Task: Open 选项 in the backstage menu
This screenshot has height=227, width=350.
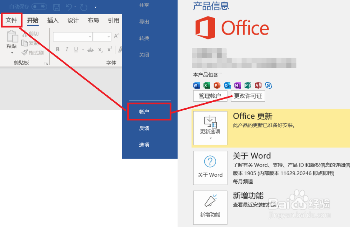Action: (x=144, y=145)
